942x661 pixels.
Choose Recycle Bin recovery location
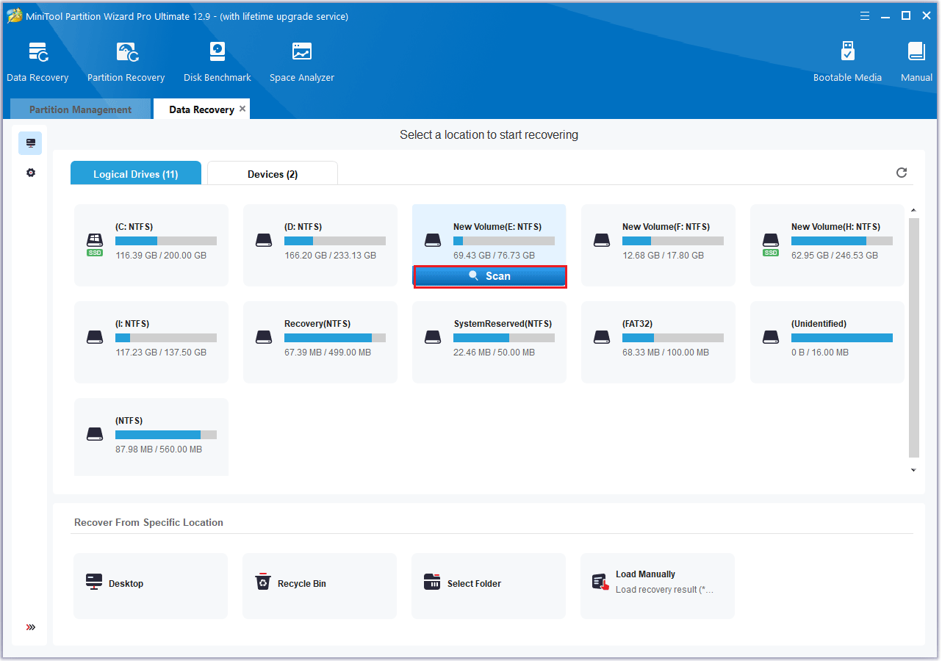[320, 586]
